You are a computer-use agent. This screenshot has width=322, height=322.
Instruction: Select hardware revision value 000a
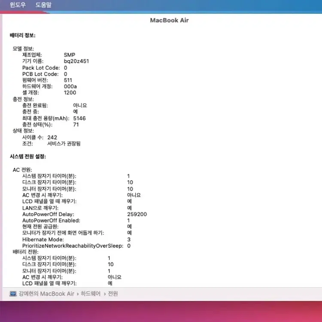coord(70,86)
